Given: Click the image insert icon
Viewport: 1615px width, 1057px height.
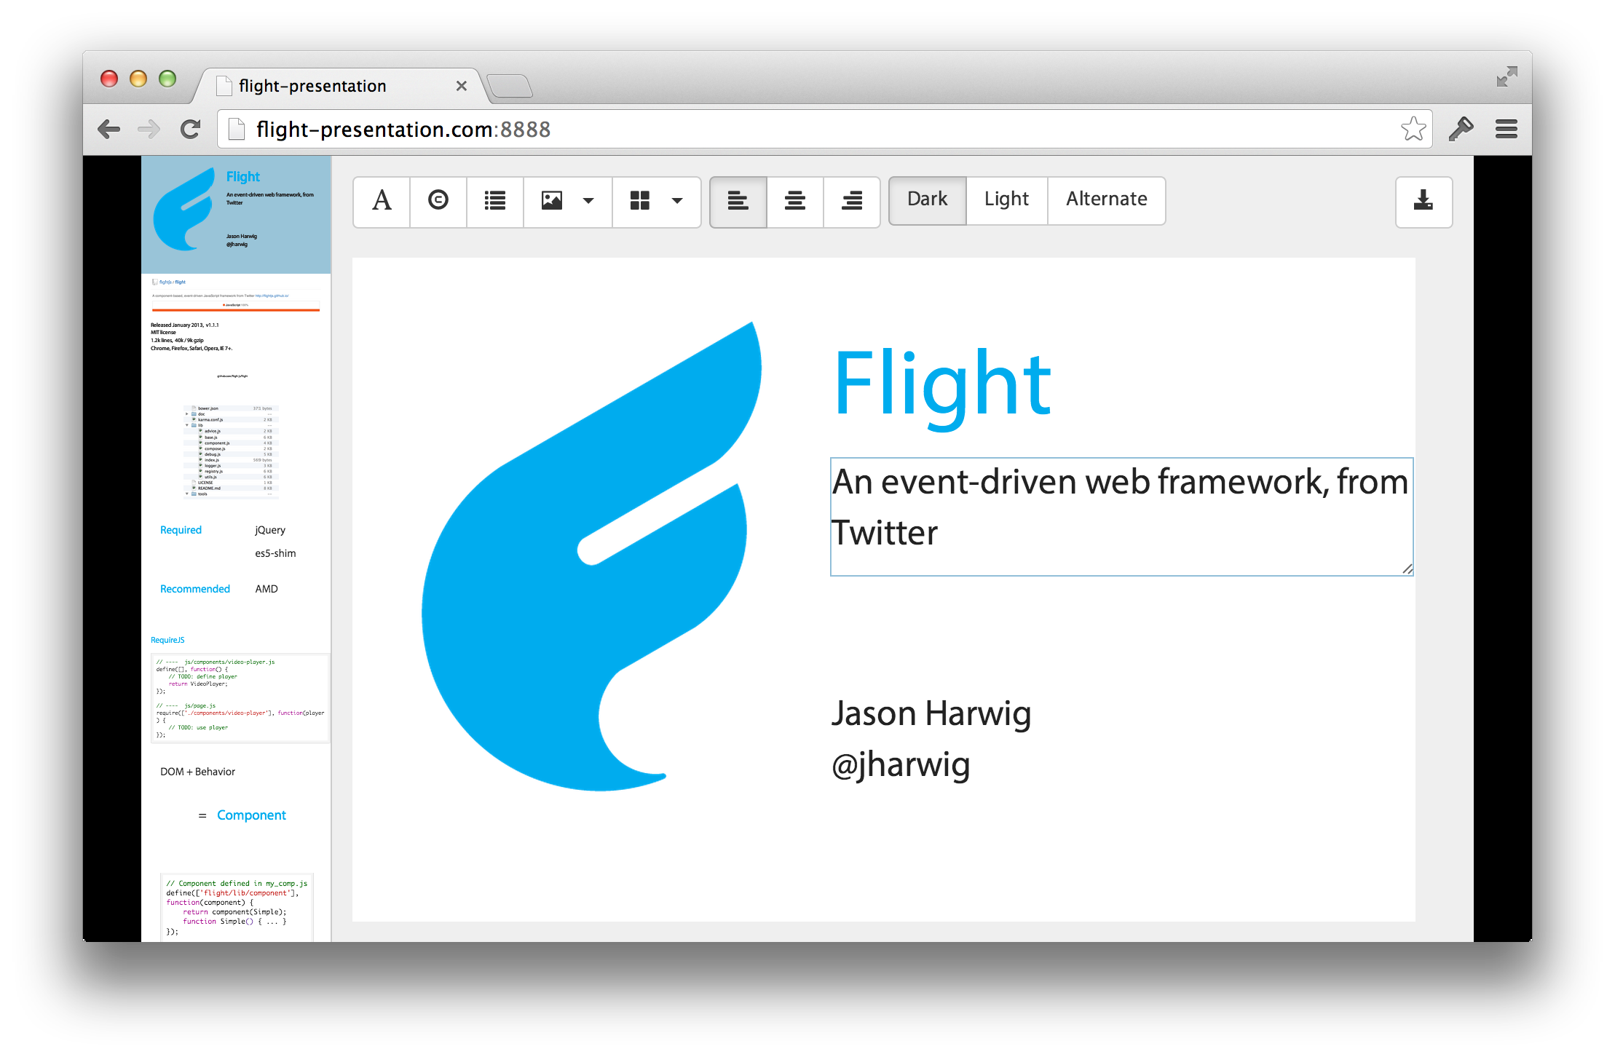Looking at the screenshot, I should click(x=552, y=201).
